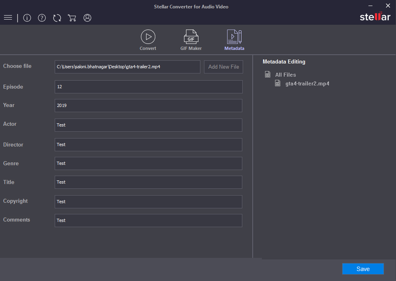Click the Director label
Screen dimensions: 396x281
tap(13, 144)
